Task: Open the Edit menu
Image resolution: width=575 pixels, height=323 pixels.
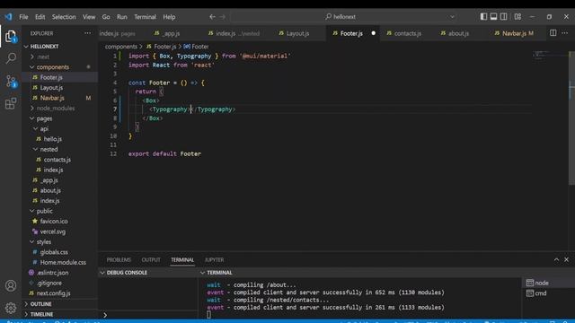Action: (x=40, y=17)
